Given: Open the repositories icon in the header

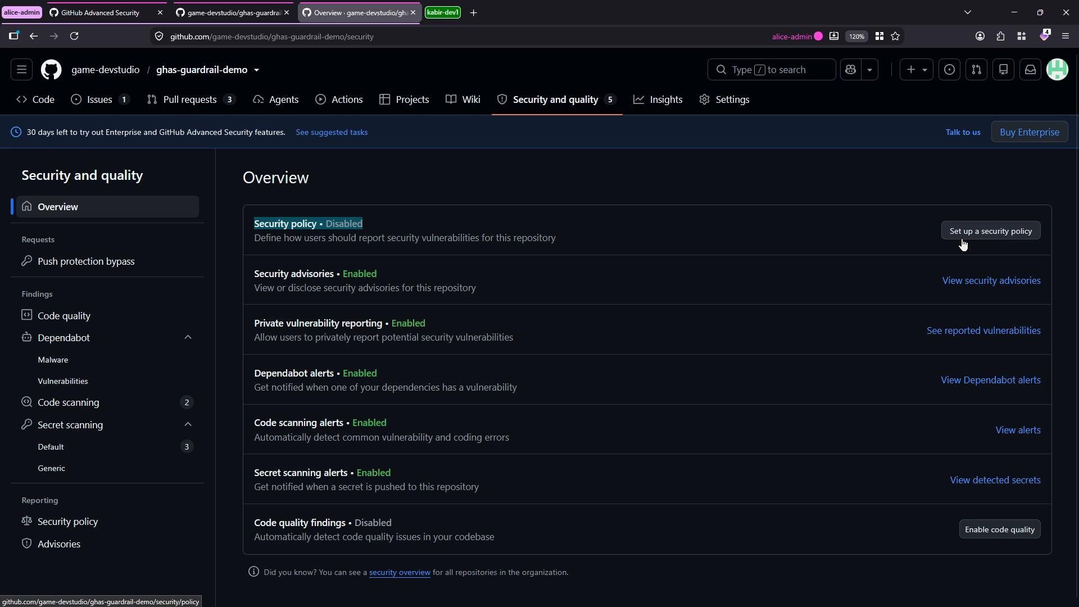Looking at the screenshot, I should click(x=1004, y=70).
